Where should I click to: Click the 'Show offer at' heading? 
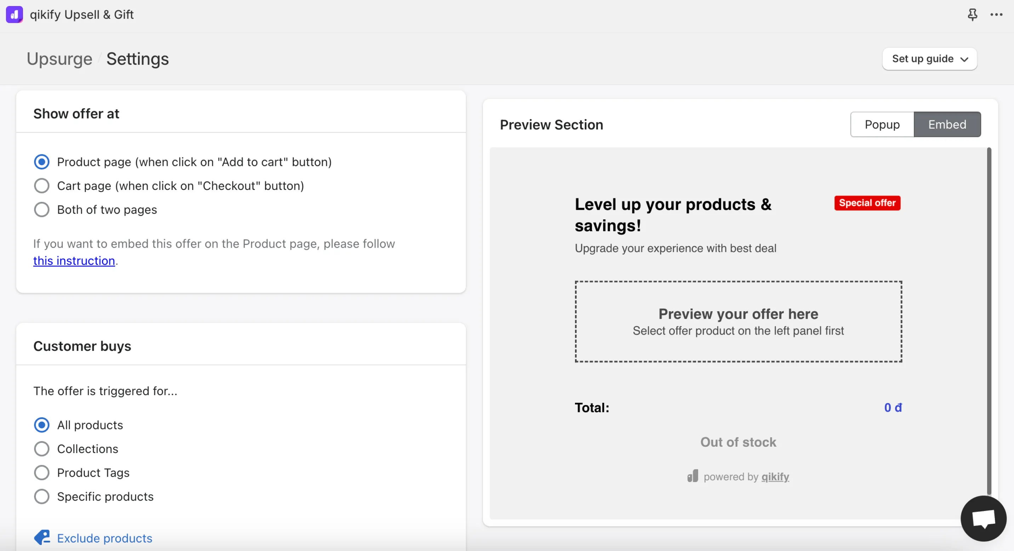[x=76, y=114]
